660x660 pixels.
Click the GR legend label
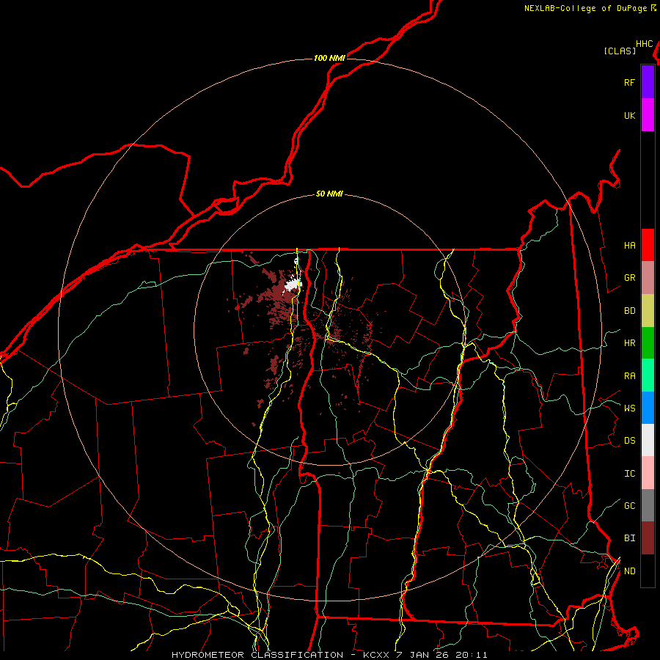(x=629, y=277)
